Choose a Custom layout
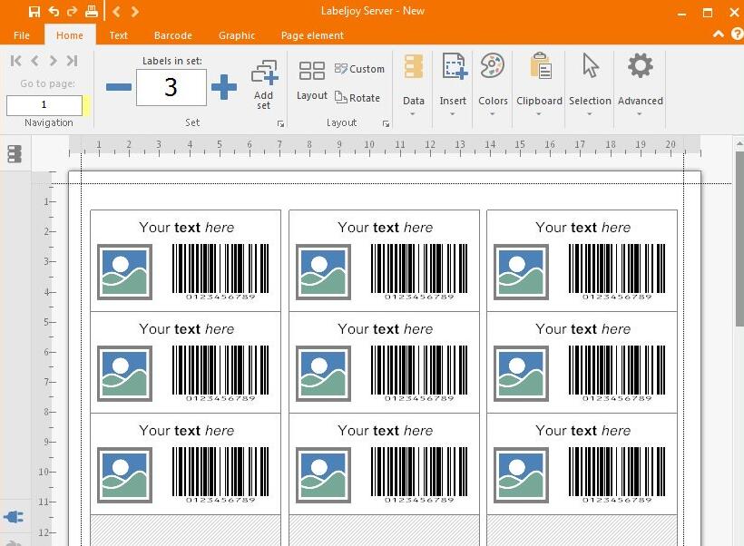This screenshot has height=546, width=744. pos(359,69)
